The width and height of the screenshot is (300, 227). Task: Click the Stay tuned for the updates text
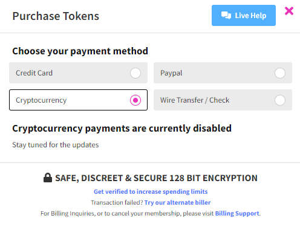click(56, 145)
